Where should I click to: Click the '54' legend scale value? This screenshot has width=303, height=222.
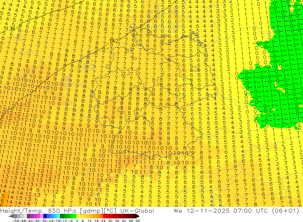[138, 221]
